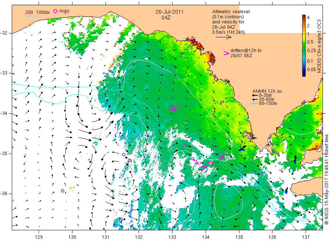This screenshot has height=242, width=331.
Task: Click the longitude label '129'
Action: 39,237
